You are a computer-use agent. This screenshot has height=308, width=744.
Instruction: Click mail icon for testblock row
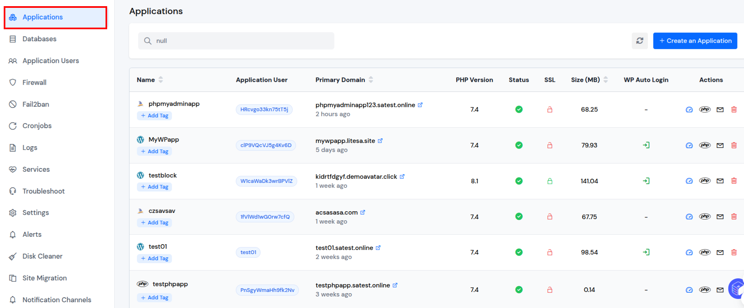[720, 181]
